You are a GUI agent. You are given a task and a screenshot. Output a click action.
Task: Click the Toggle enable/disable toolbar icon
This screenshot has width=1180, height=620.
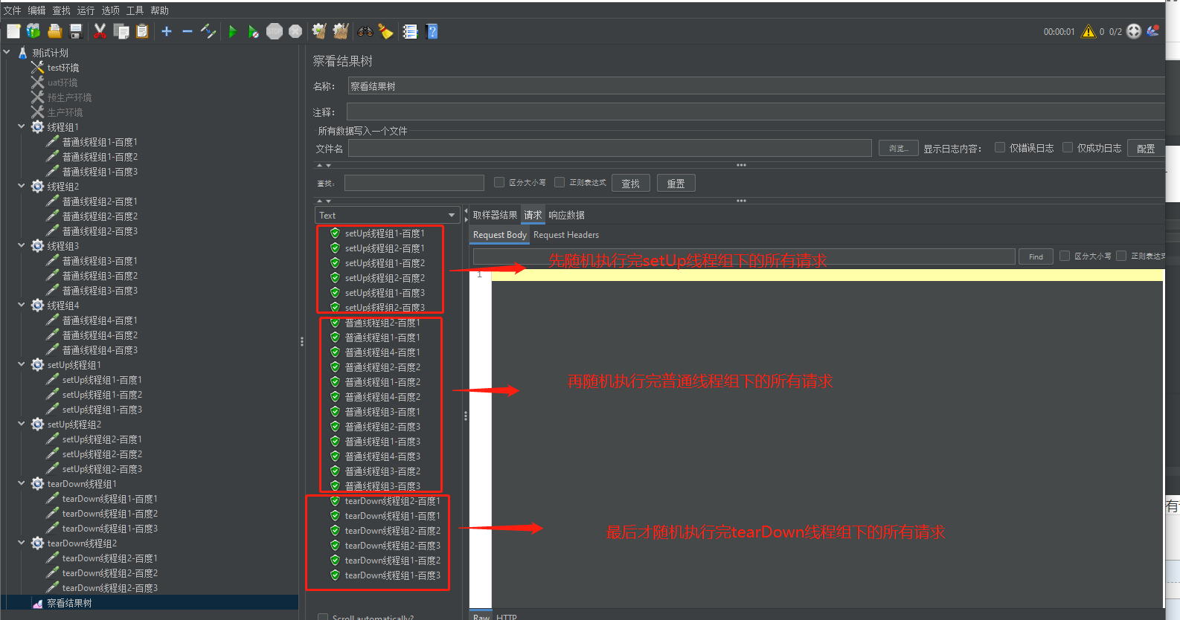click(208, 31)
